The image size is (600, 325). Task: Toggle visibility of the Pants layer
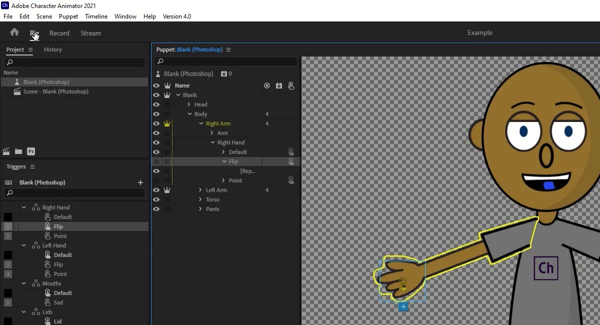coord(156,209)
